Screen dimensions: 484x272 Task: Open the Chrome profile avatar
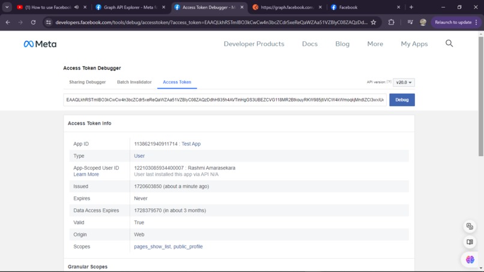(x=423, y=22)
